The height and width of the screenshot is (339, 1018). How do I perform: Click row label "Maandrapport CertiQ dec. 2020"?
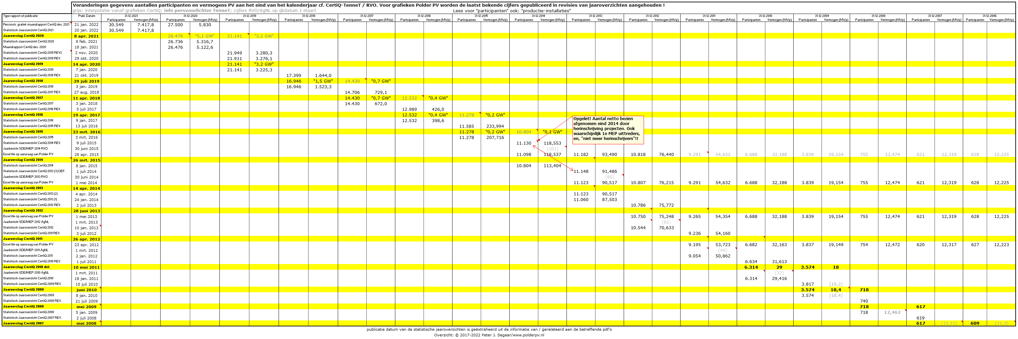point(25,47)
